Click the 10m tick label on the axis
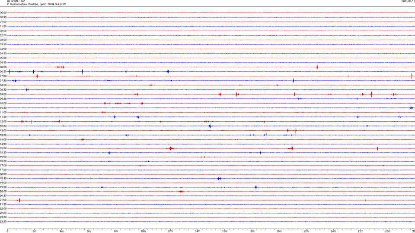The width and height of the screenshot is (415, 233). click(143, 231)
